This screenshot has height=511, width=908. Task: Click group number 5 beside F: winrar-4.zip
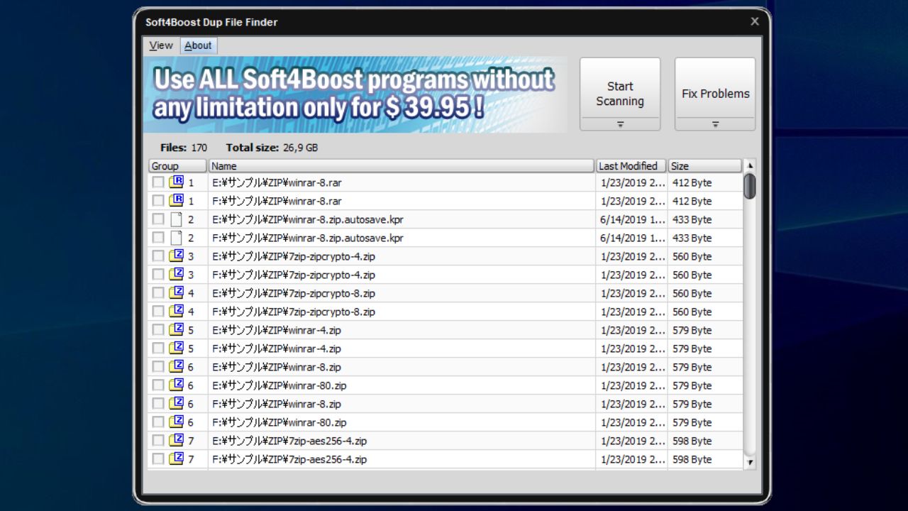pyautogui.click(x=191, y=348)
